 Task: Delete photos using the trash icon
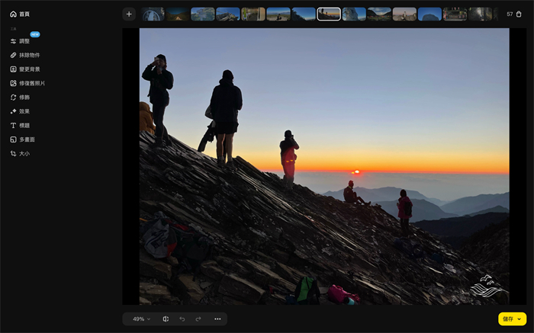(520, 14)
